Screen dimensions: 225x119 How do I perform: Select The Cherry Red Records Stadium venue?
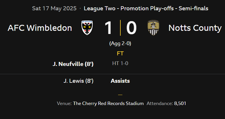108,103
